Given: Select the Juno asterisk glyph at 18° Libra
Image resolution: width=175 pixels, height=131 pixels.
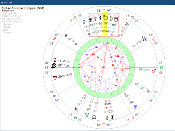Looking at the screenshot, I should [x=90, y=20].
